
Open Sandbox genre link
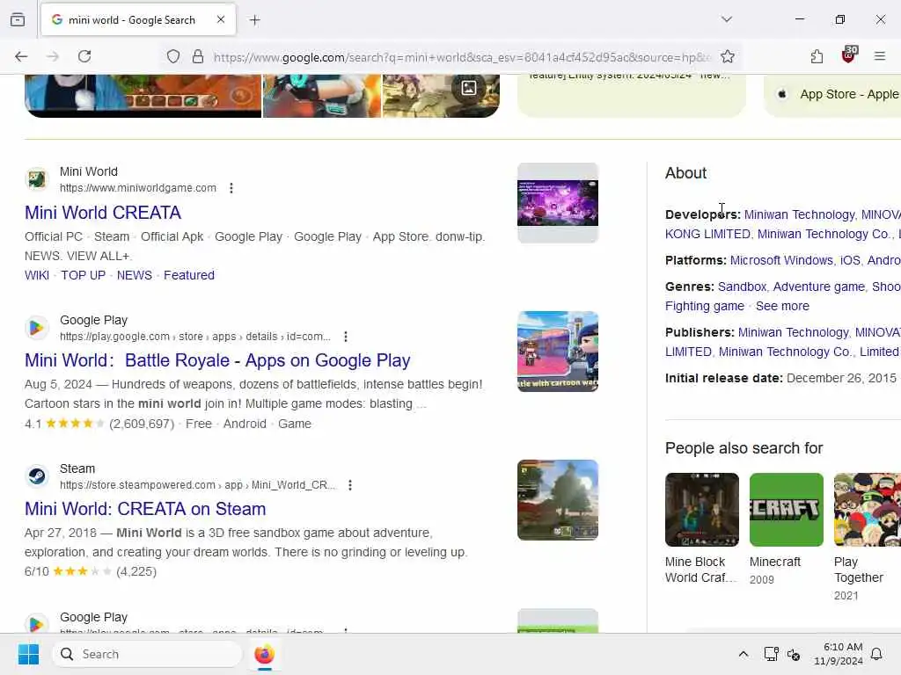[742, 287]
